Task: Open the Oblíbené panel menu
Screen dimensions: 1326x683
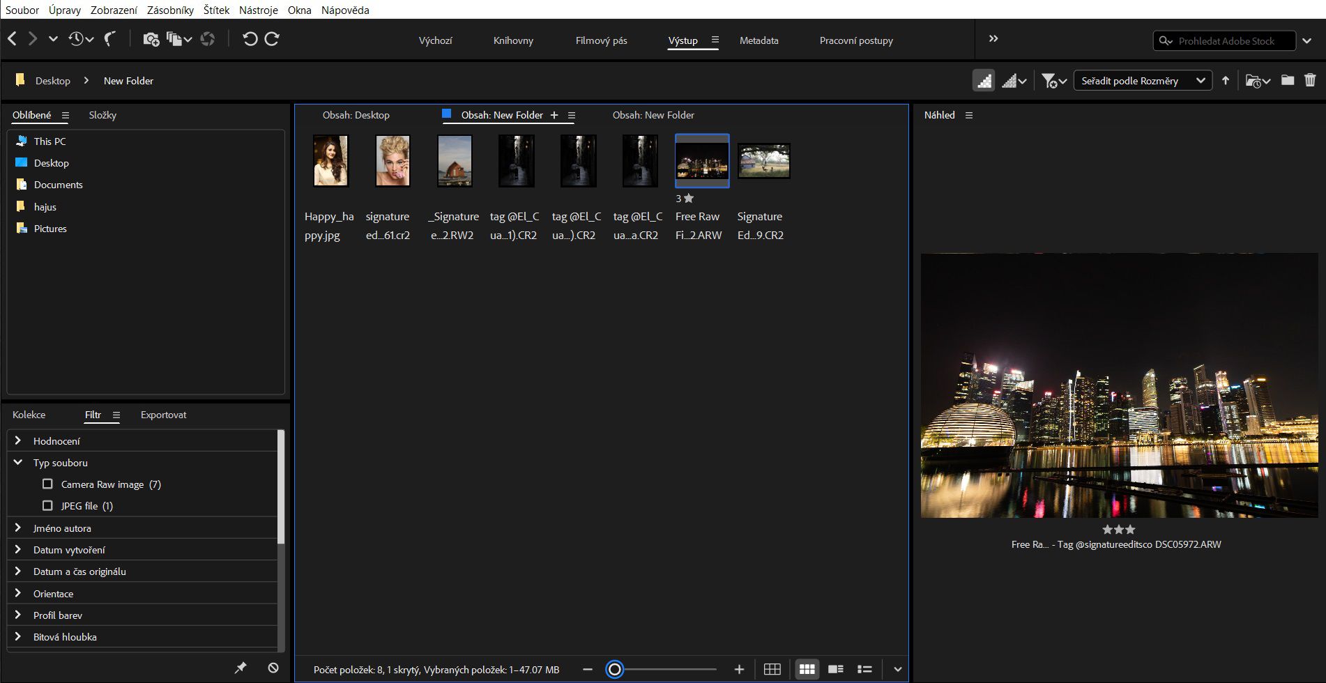Action: click(66, 115)
